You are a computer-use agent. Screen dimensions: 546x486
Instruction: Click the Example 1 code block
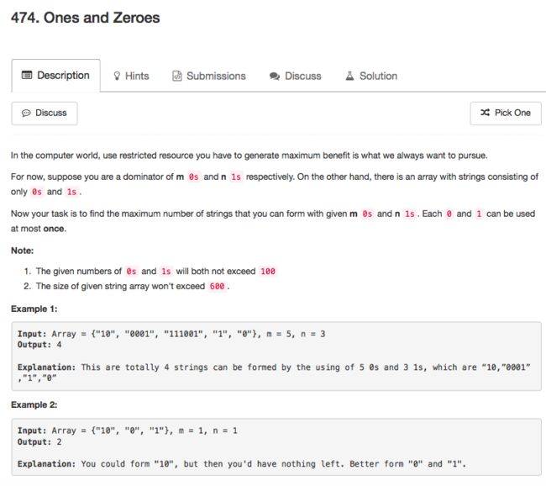click(x=276, y=356)
